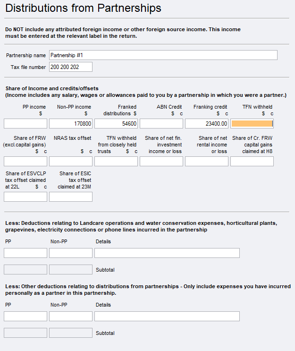Select the Share of FRW field

25,162
